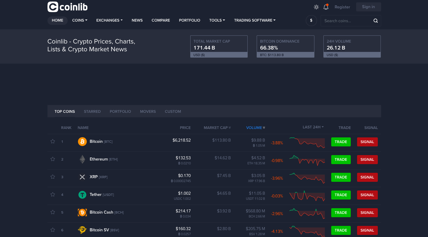Screen dimensions: 428x237
Task: Open notifications bell
Action: pos(326,7)
